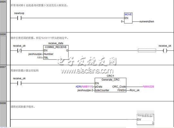Click the receive_data instance name label
This screenshot has height=128, width=174.
click(x=56, y=43)
